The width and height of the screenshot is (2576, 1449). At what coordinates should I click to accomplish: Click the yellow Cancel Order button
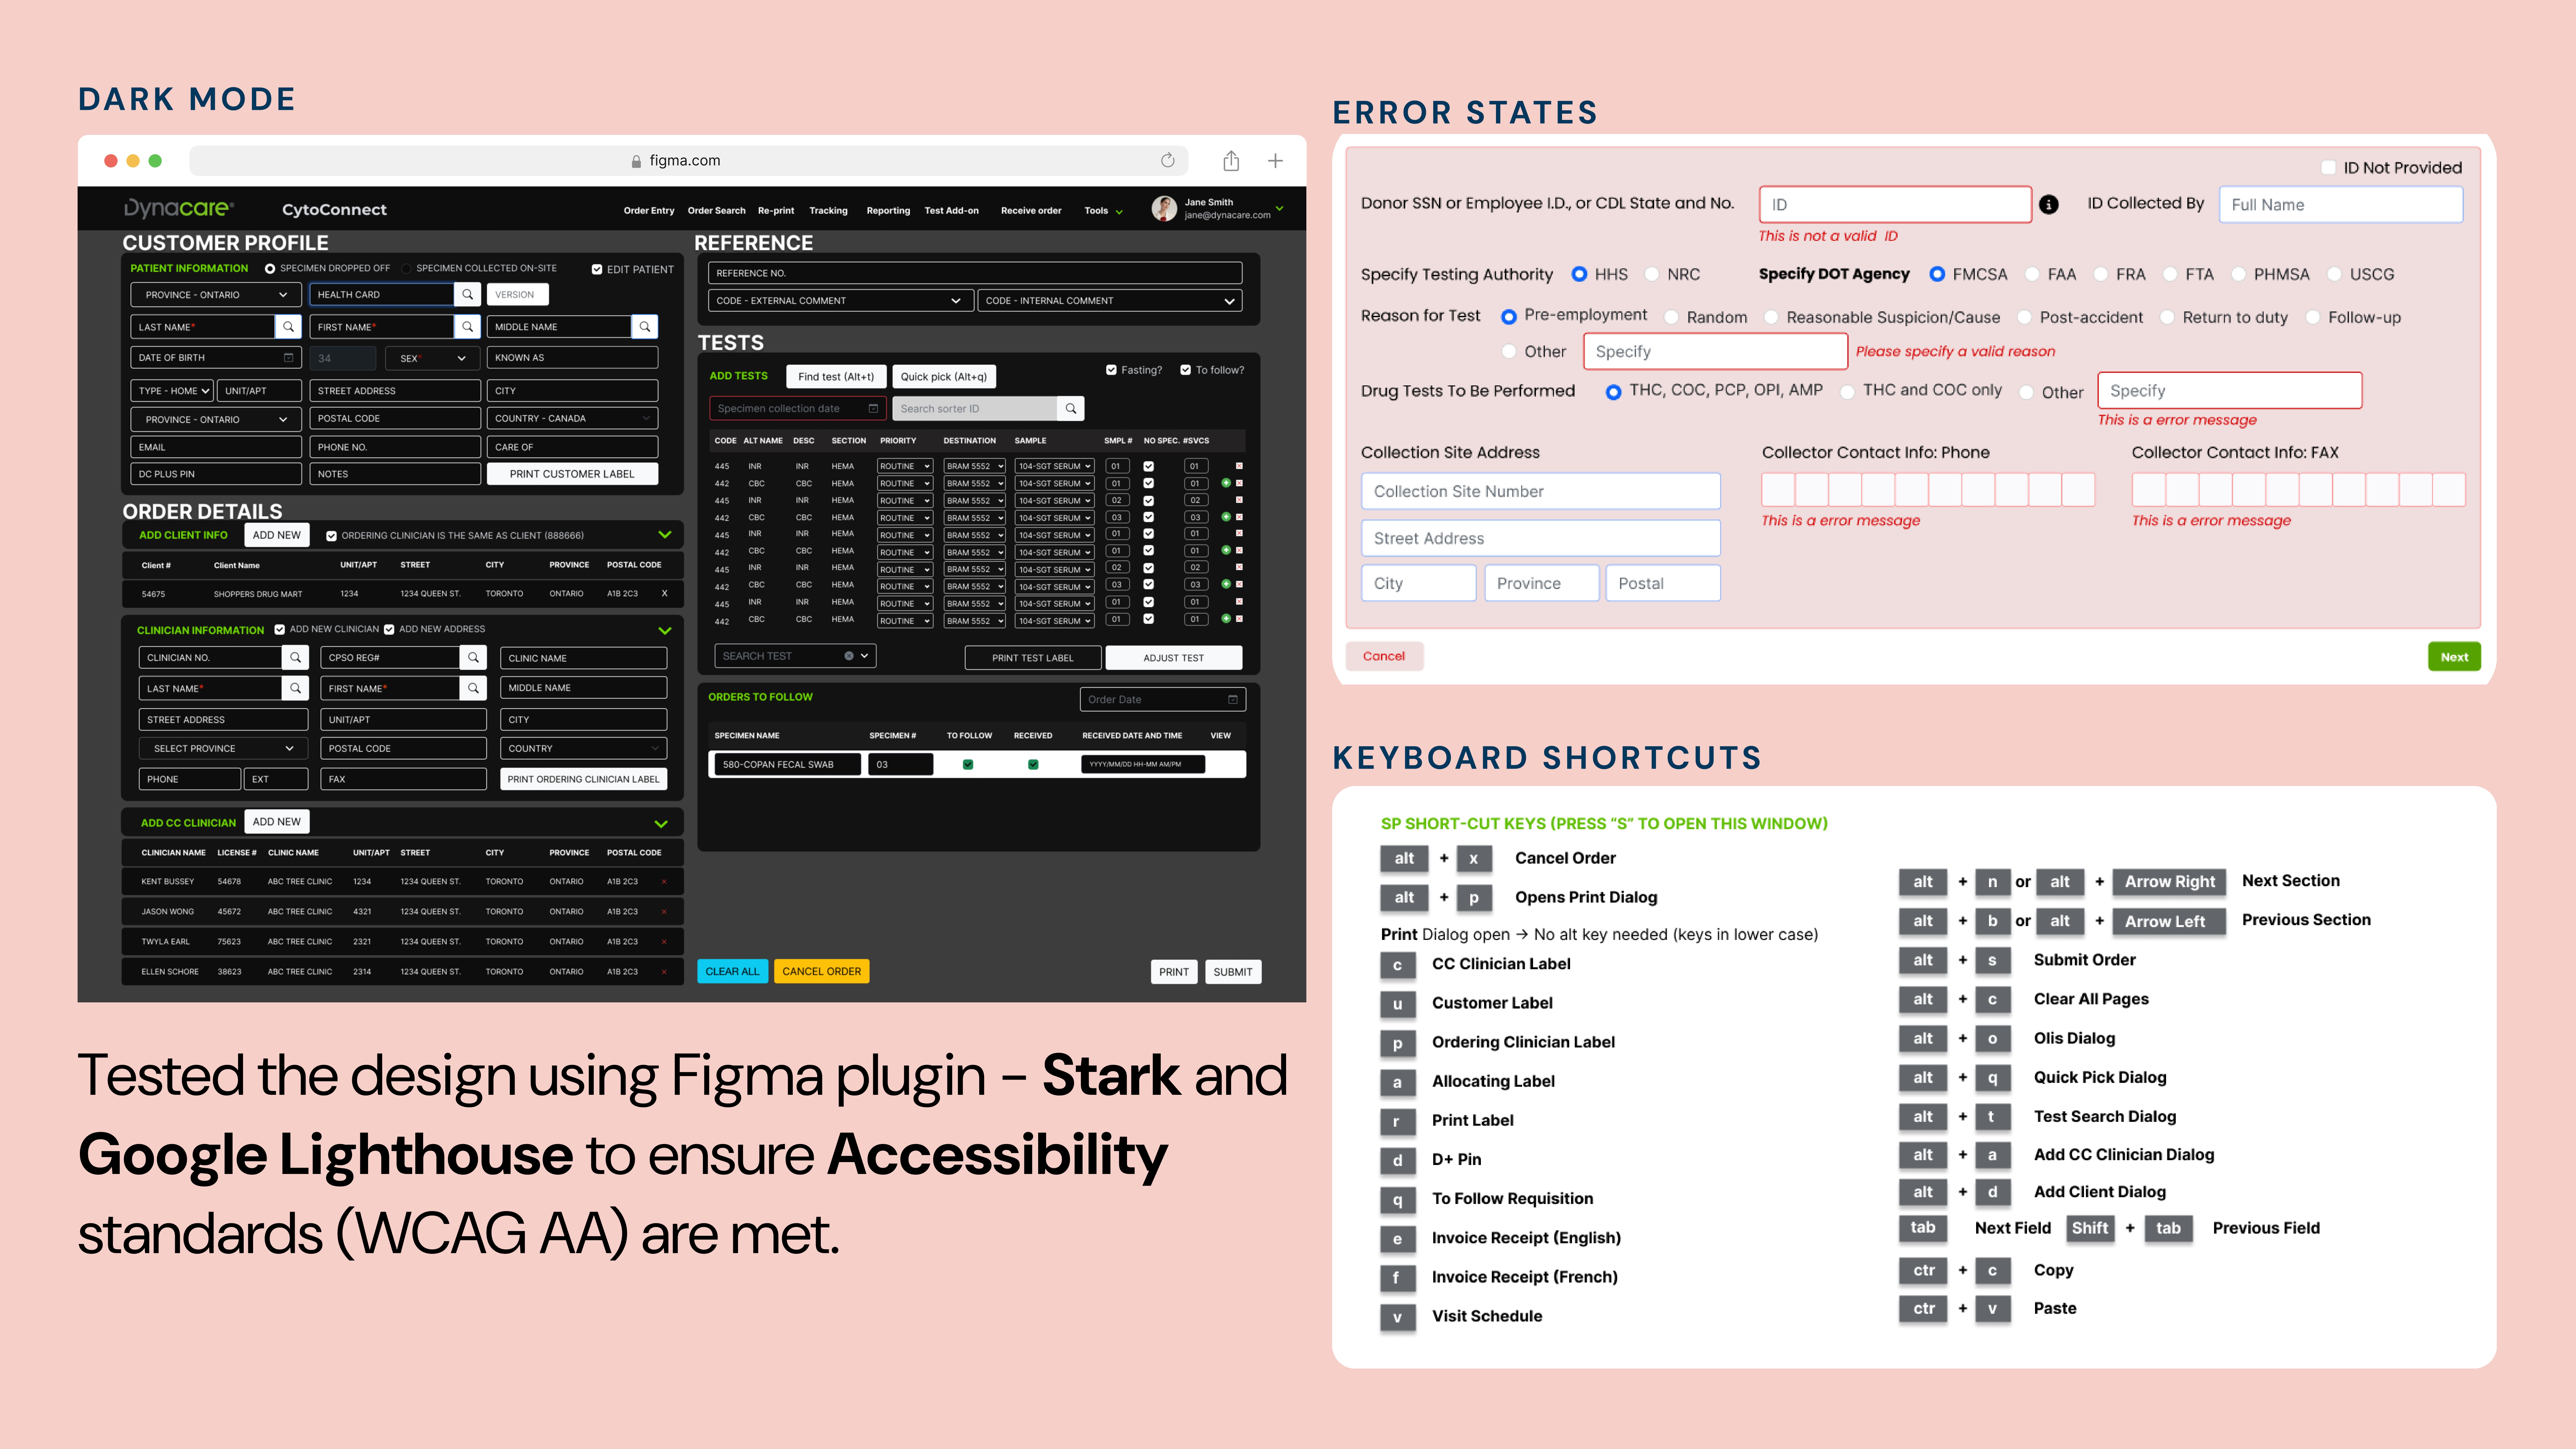821,971
